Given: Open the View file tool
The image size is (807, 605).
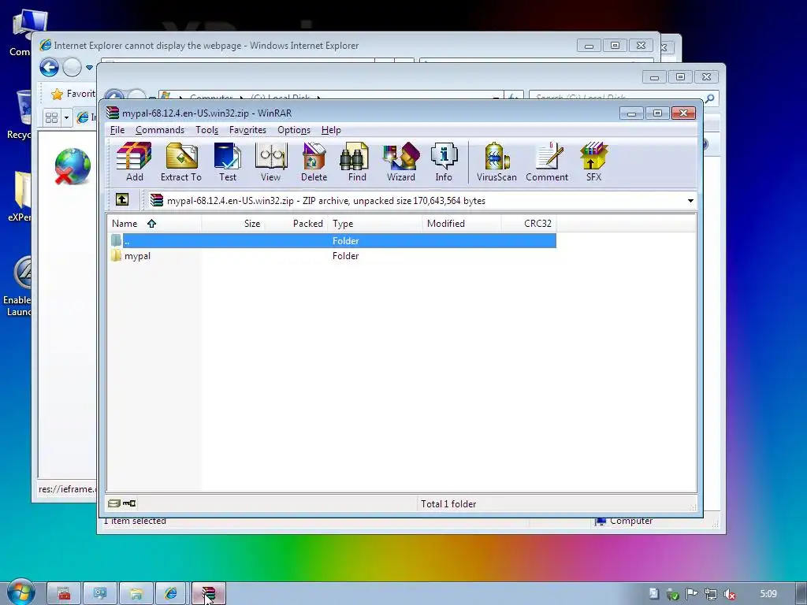Looking at the screenshot, I should pos(271,161).
